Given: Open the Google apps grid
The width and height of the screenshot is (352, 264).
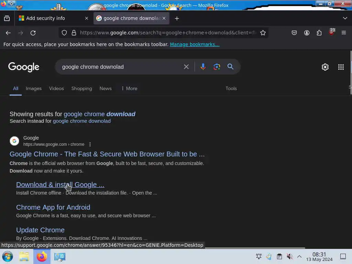Looking at the screenshot, I should click(341, 67).
